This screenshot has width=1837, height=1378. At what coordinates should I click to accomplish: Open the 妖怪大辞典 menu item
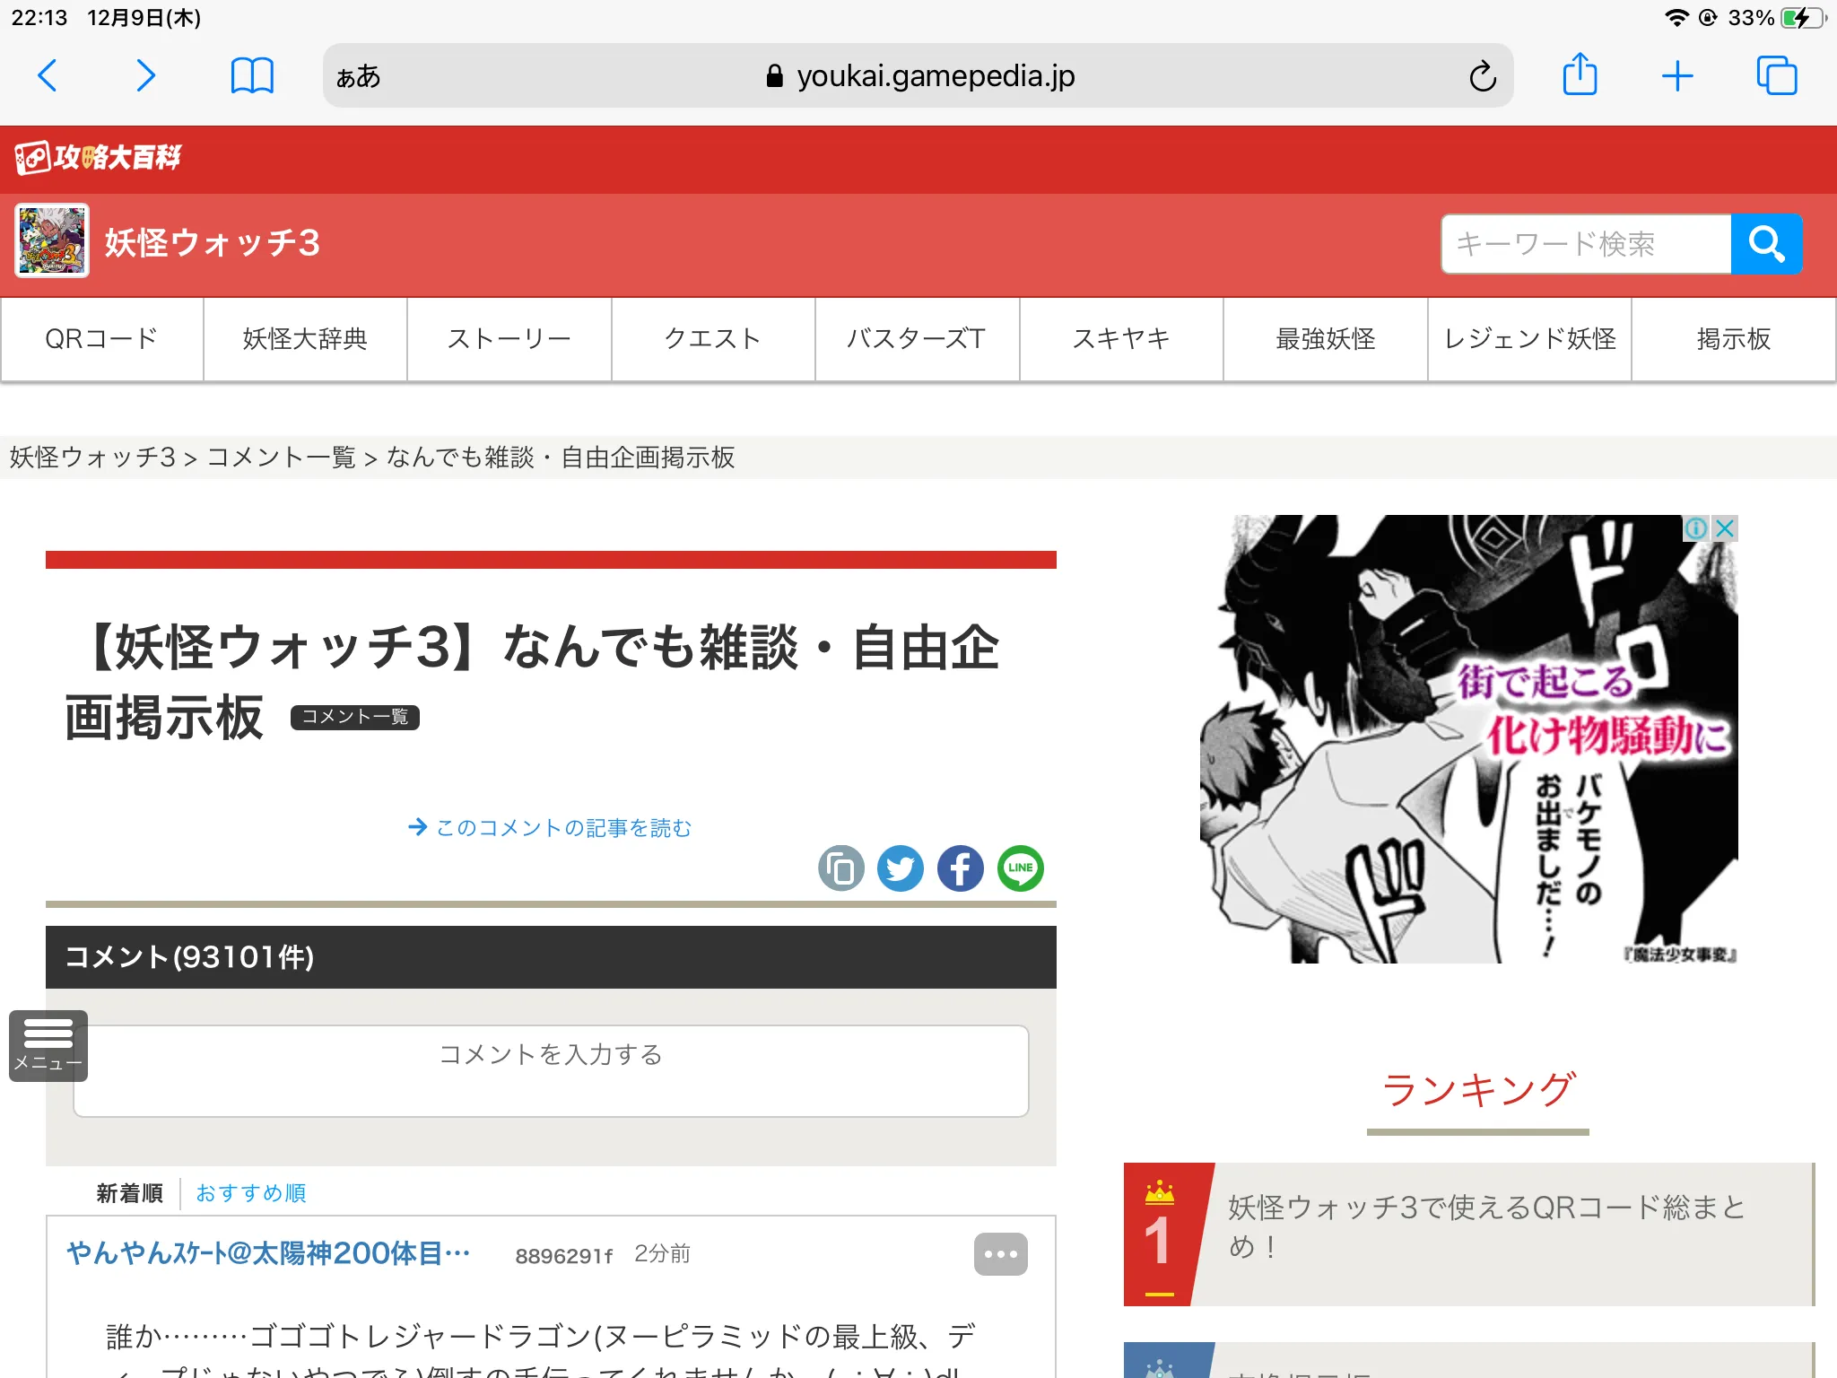pos(306,339)
